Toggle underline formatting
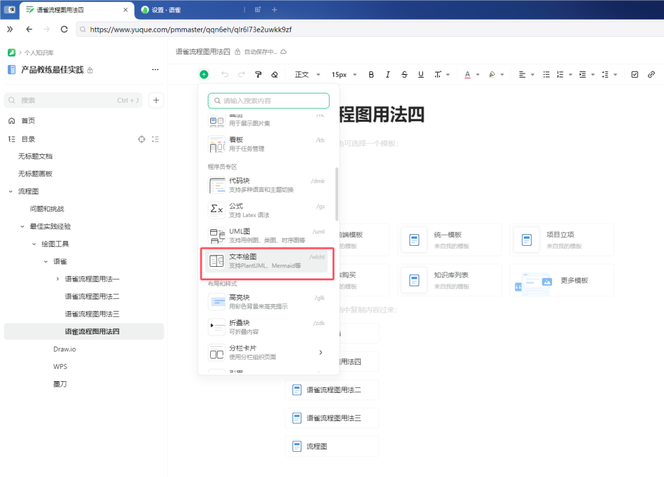 coord(421,74)
